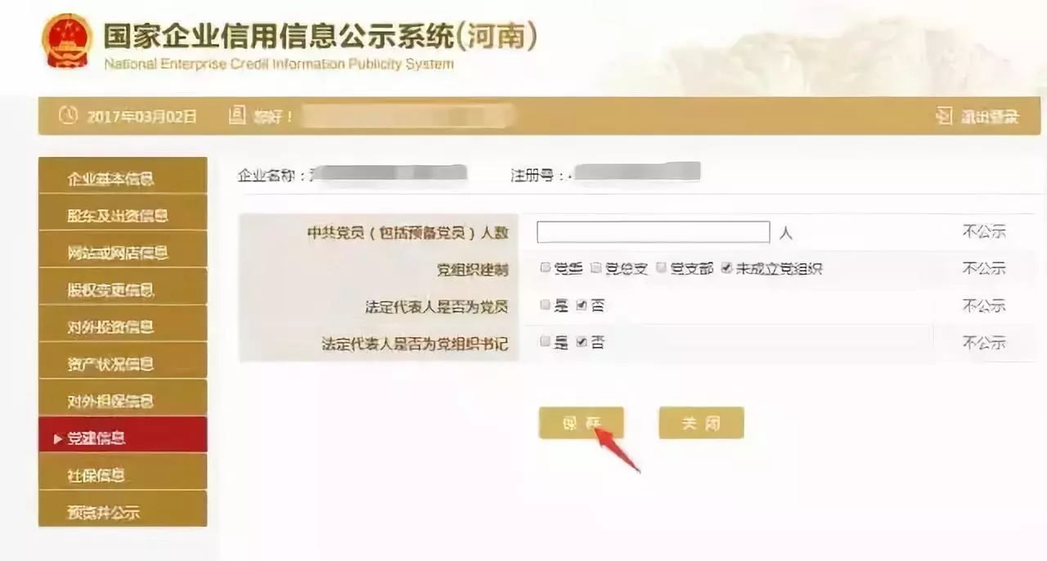1047x561 pixels.
Task: Click the clock icon beside the date
Action: pos(68,116)
